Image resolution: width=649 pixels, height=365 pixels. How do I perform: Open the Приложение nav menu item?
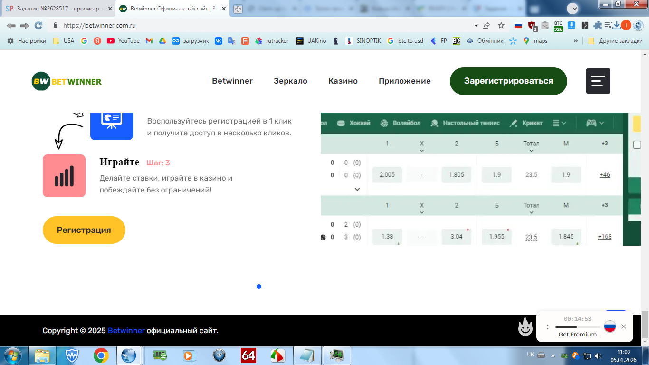405,81
